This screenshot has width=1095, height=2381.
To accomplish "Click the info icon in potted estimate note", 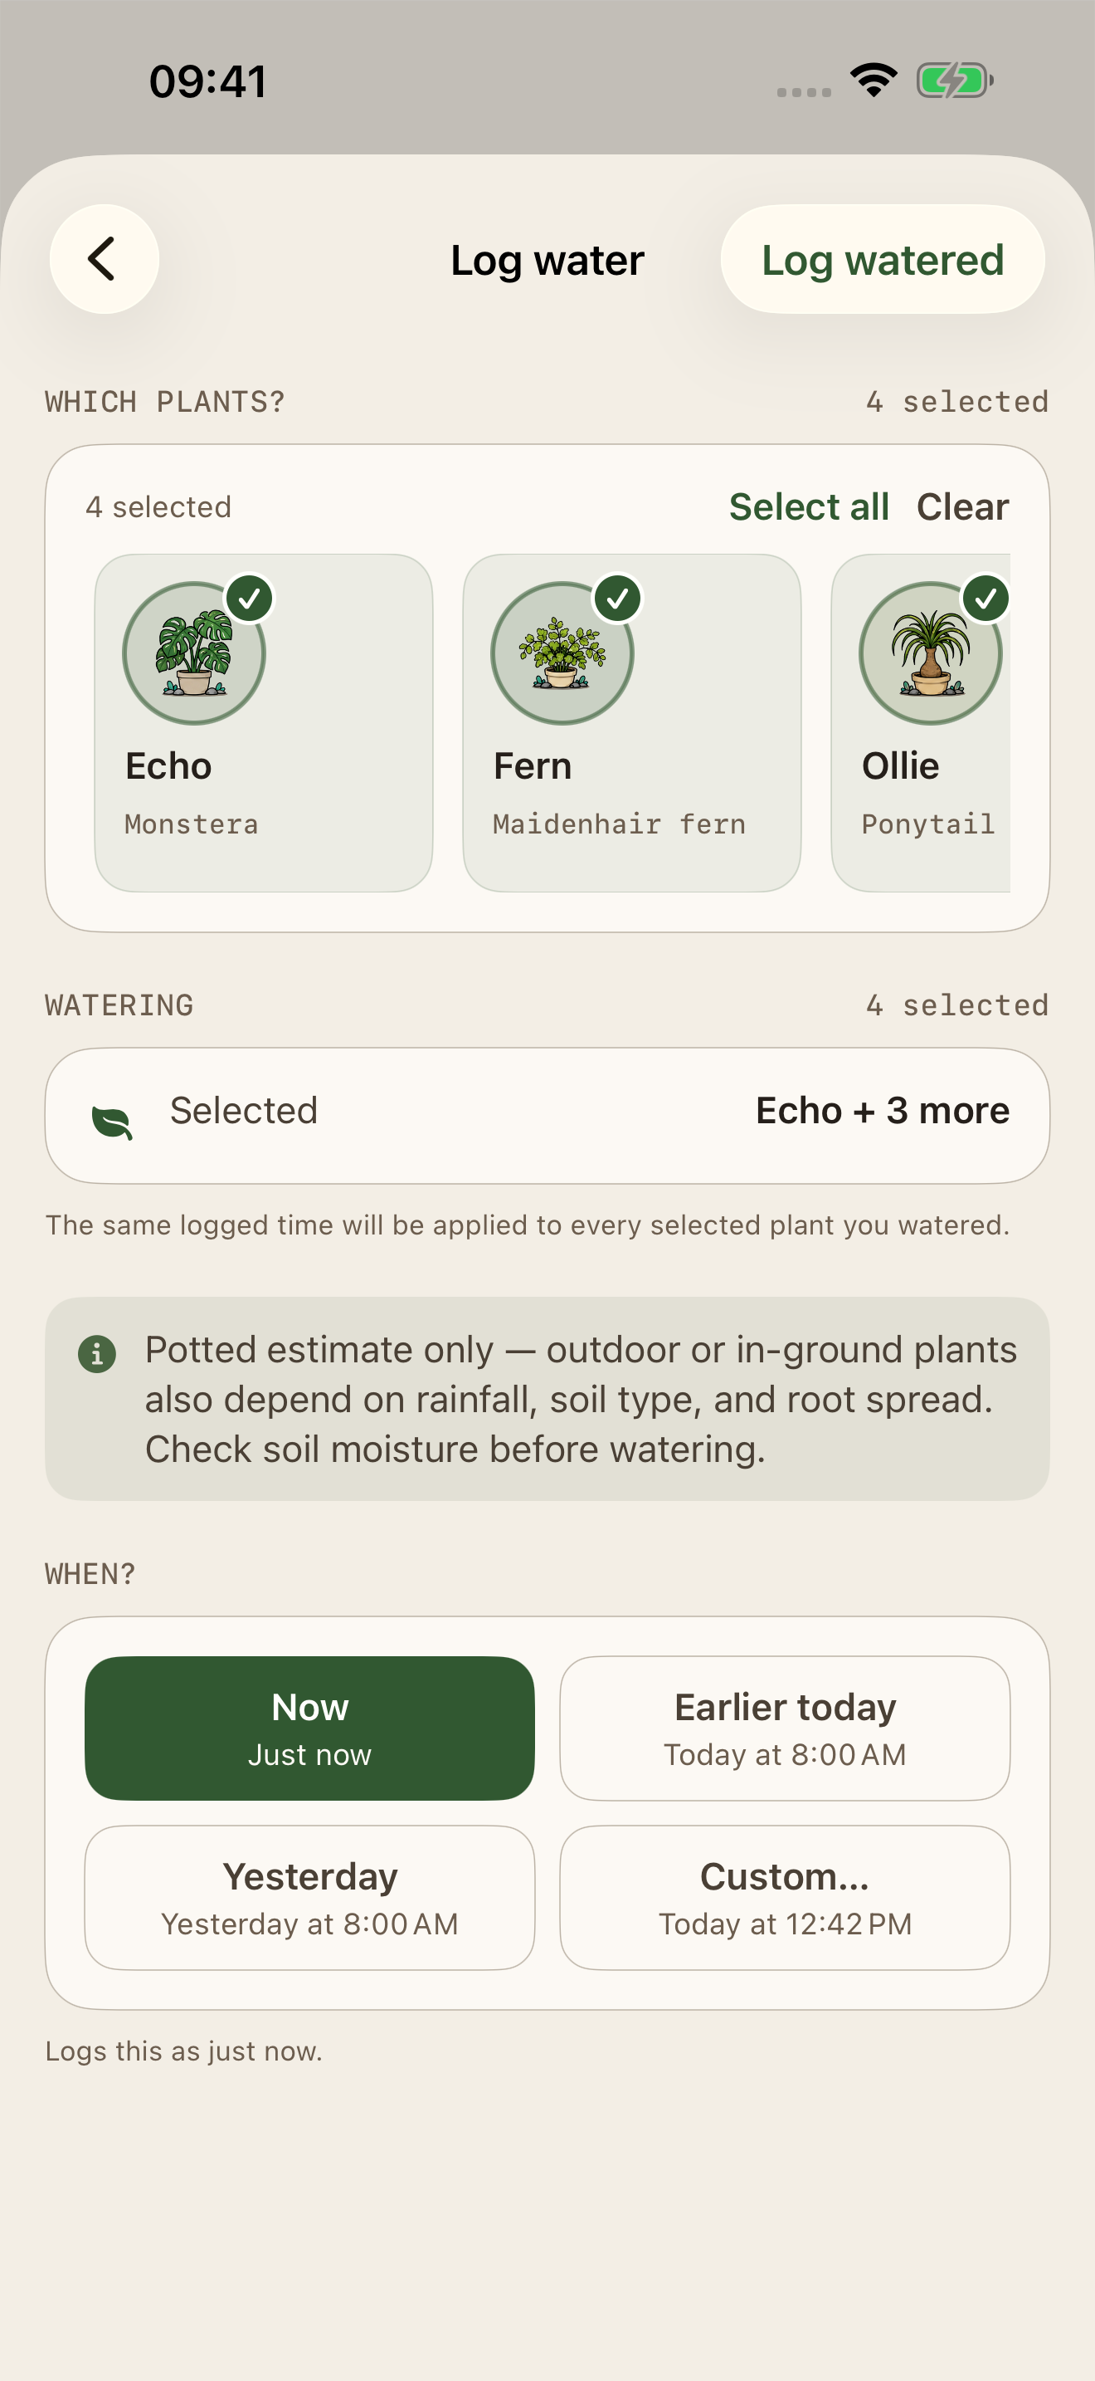I will [x=97, y=1354].
